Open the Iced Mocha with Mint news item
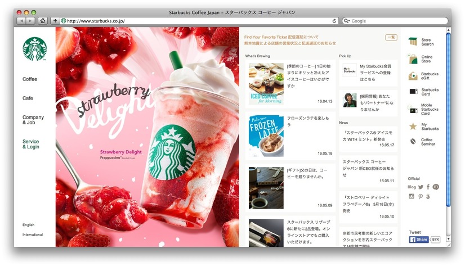465x266 pixels. [x=368, y=139]
